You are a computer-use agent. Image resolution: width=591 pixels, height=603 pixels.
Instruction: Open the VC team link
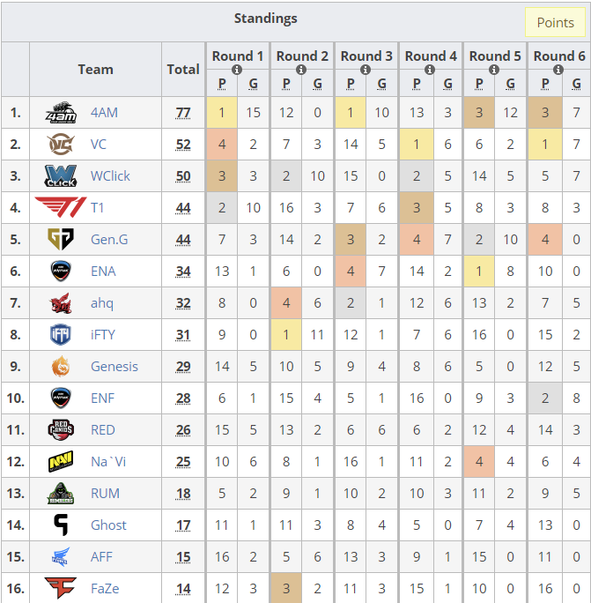[99, 145]
